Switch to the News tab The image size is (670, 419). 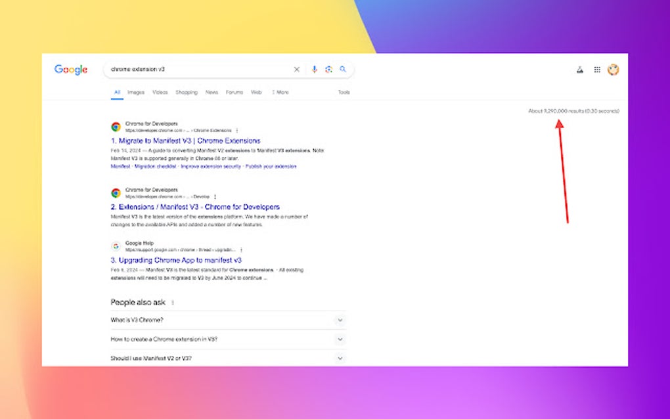(212, 92)
